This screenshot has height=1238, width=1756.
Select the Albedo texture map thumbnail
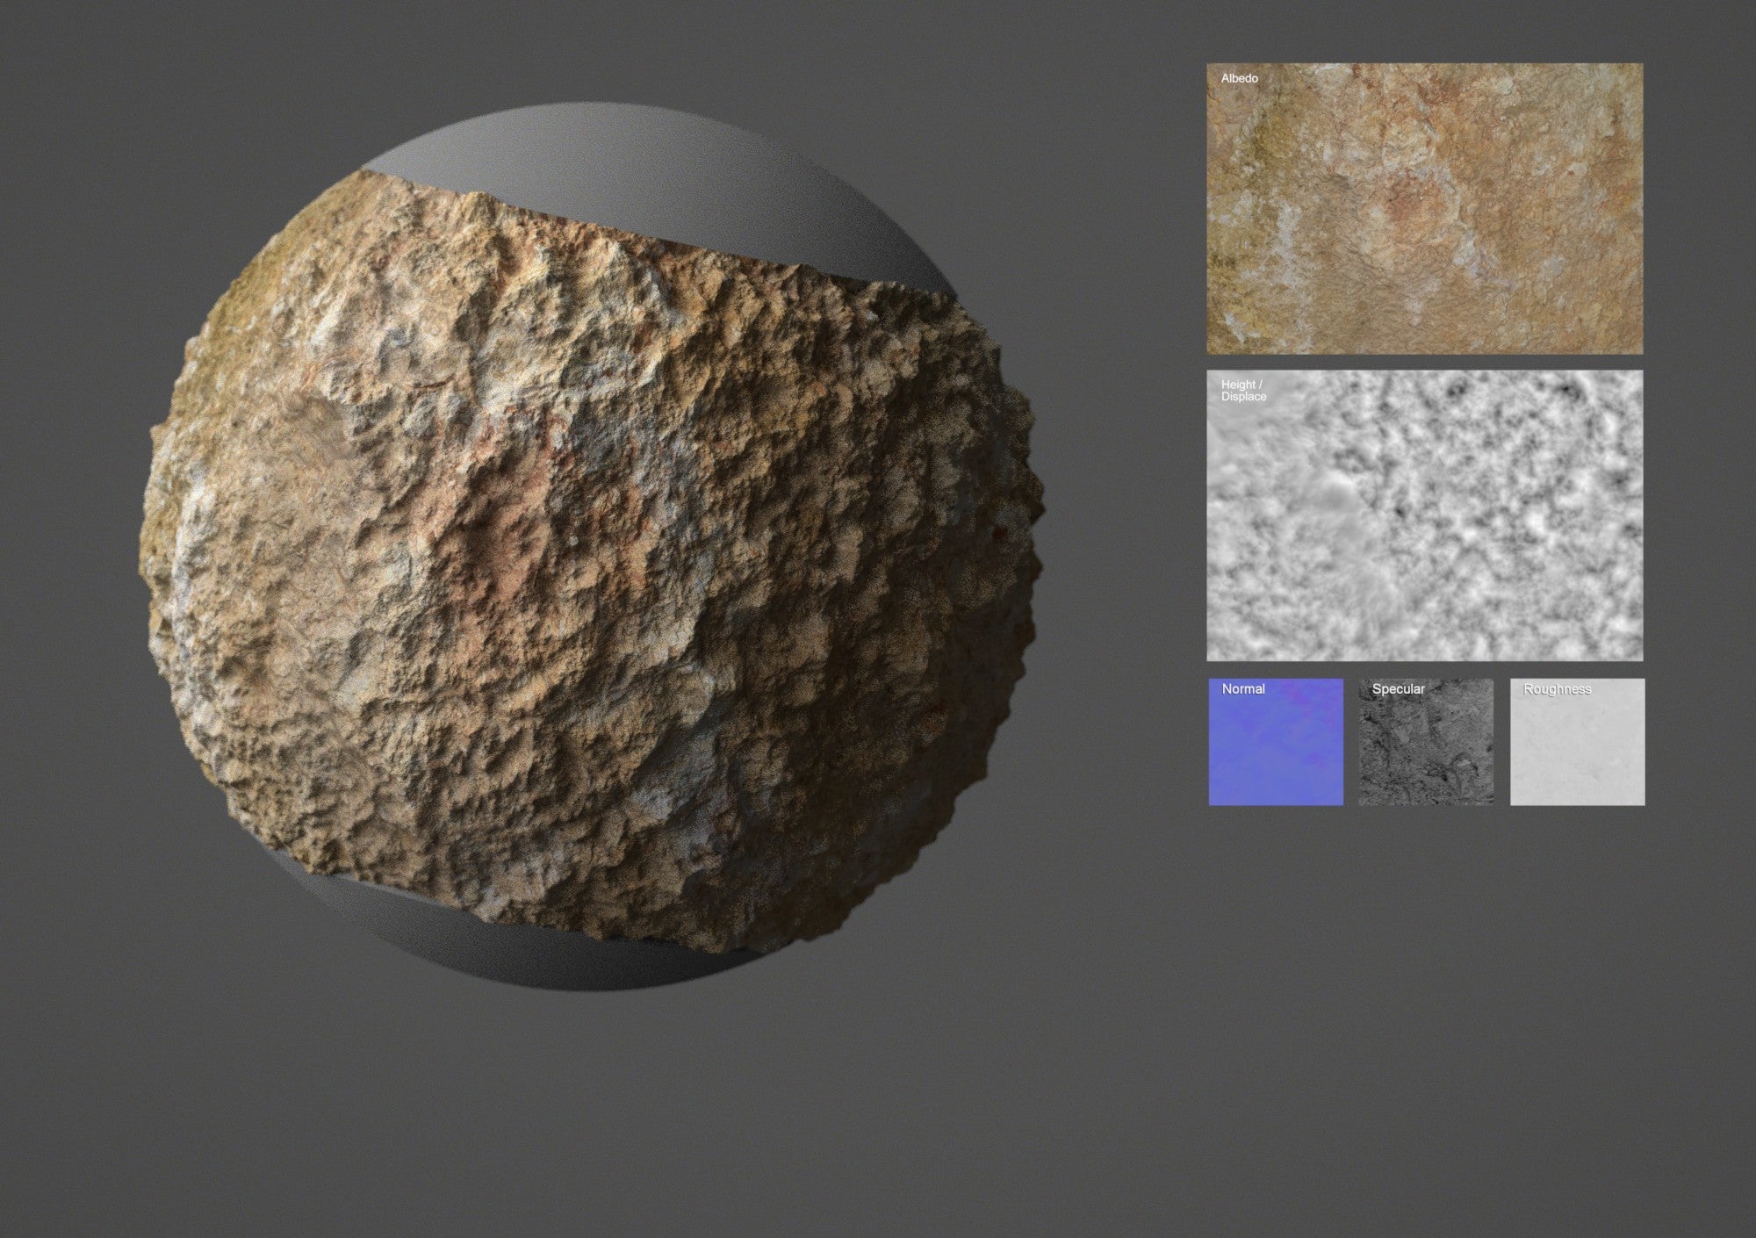pos(1424,209)
